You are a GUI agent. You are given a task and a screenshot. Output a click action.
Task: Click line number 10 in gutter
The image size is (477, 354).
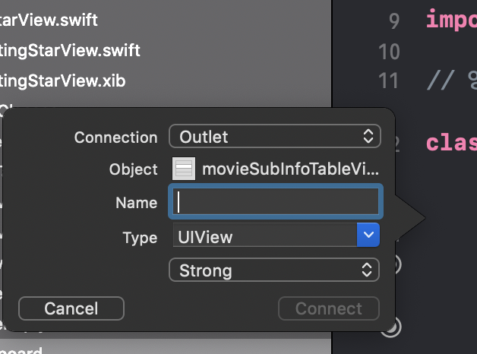(389, 51)
